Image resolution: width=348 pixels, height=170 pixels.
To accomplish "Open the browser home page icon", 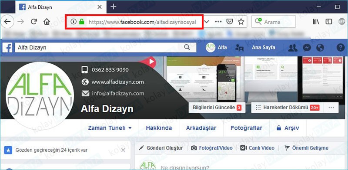I will [47, 22].
